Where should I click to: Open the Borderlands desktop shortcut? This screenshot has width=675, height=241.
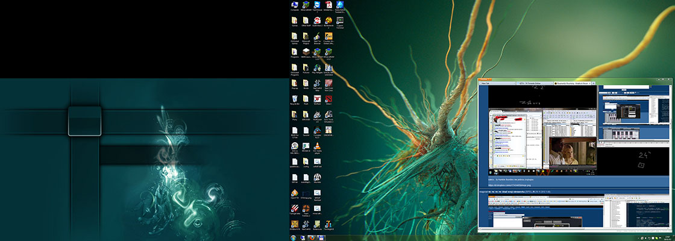[328, 21]
